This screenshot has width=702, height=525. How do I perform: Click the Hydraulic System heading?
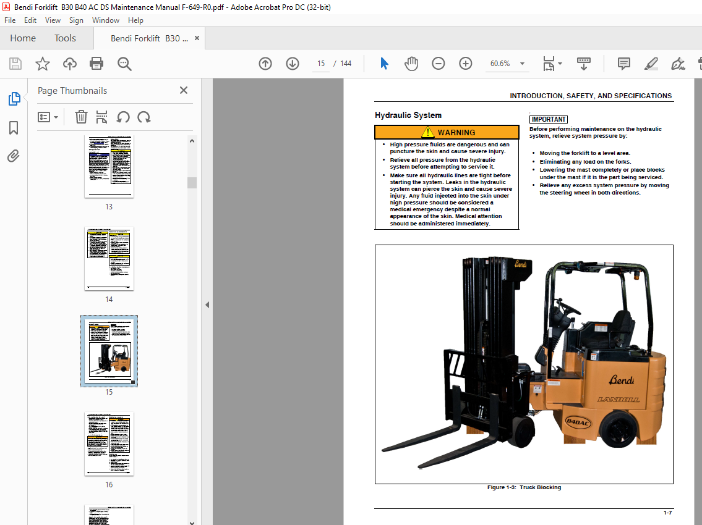coord(408,115)
